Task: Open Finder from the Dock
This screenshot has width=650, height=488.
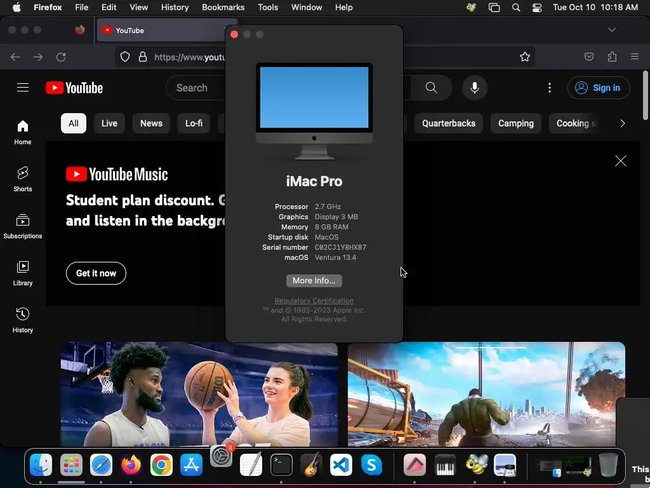Action: [41, 464]
